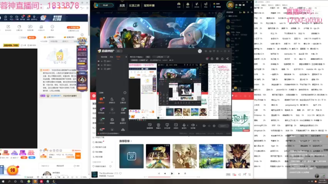Open the loot icon in League client top bar
The image size is (328, 184).
197,5
